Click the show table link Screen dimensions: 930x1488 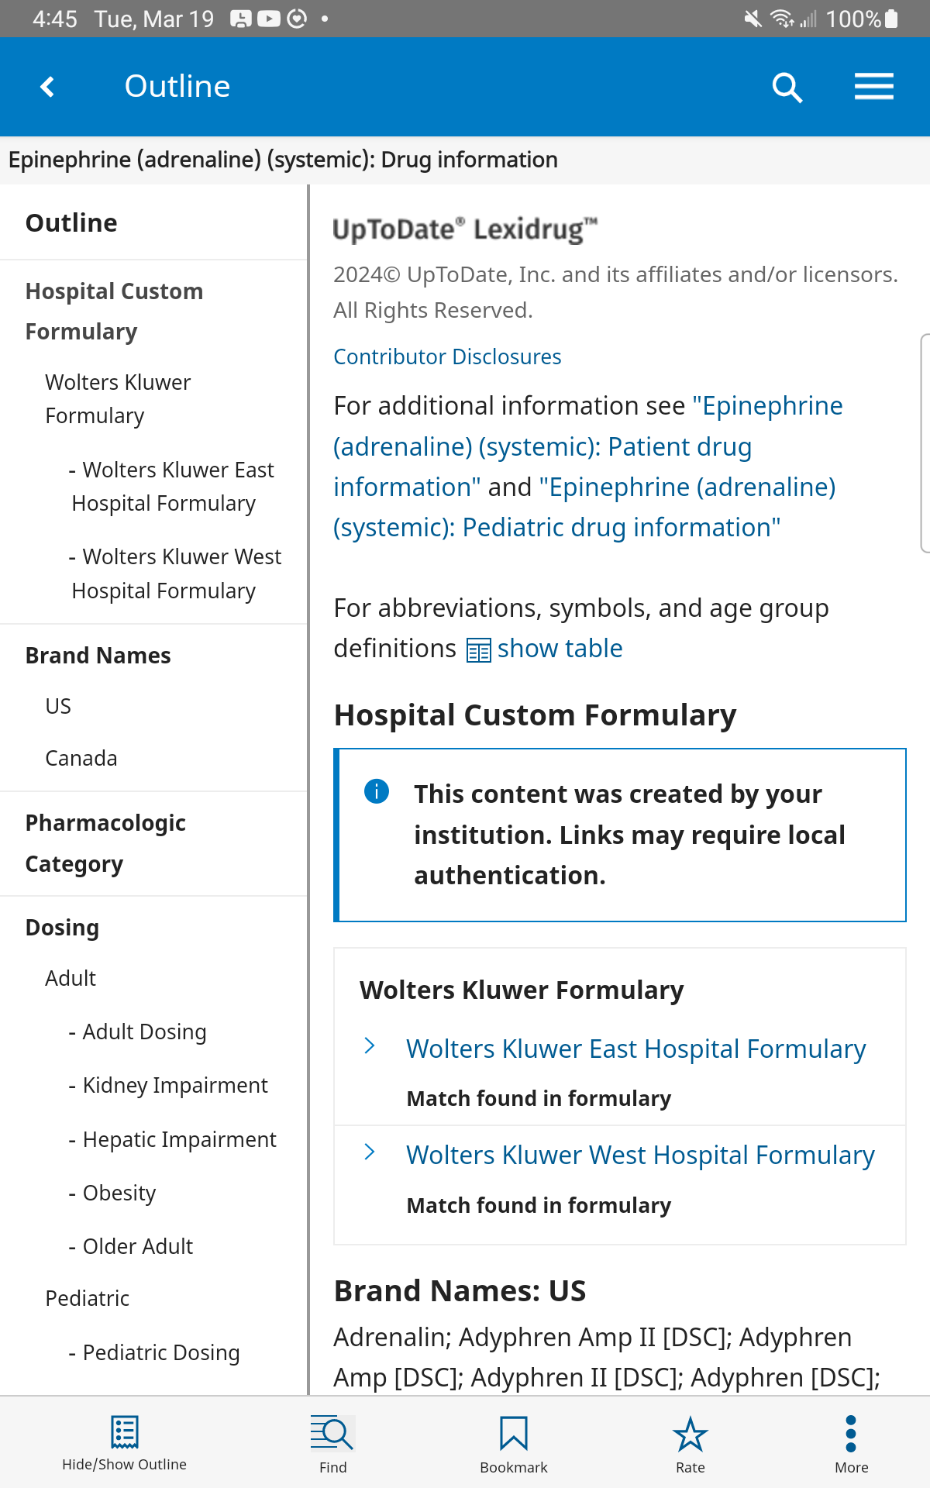coord(559,649)
